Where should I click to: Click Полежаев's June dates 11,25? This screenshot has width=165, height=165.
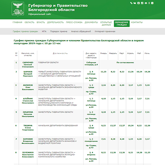coord(147,152)
